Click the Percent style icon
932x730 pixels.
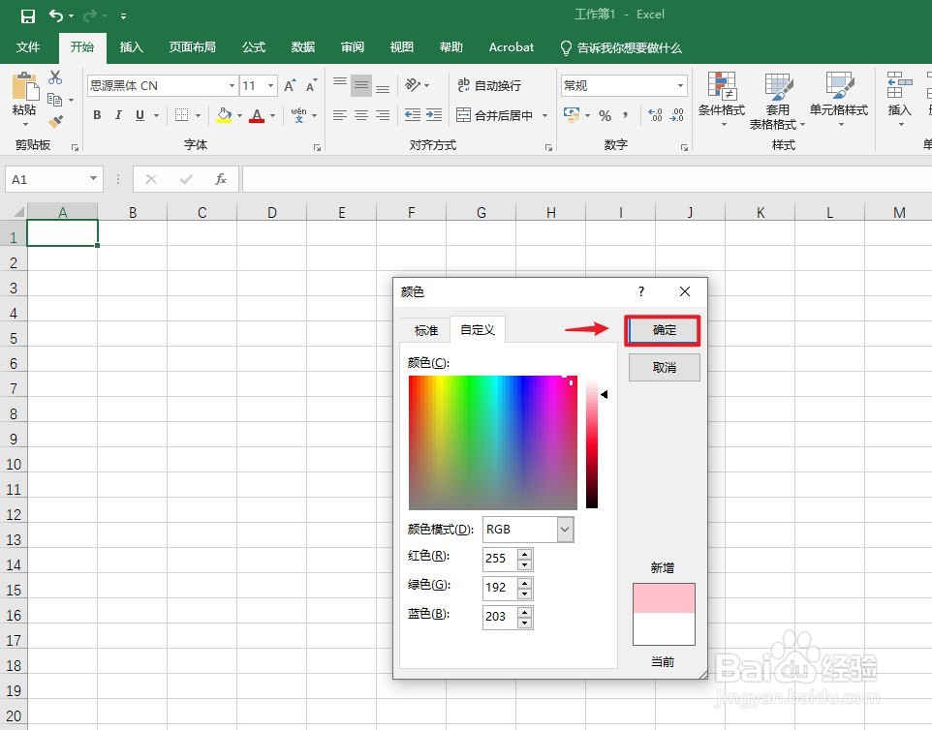click(x=606, y=115)
